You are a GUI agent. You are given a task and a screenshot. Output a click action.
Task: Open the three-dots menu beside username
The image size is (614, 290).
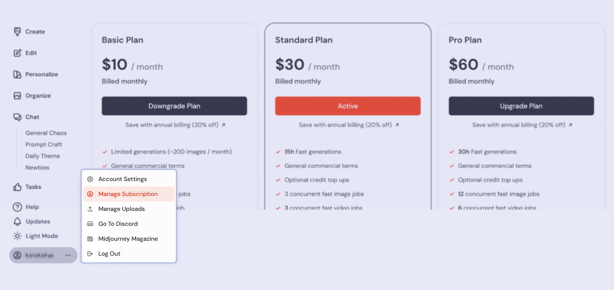click(x=68, y=255)
